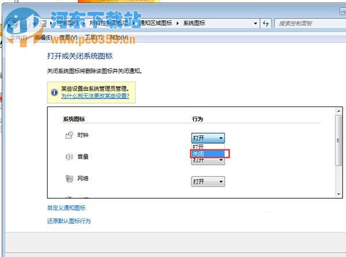
Task: Click 还原默认图标行为 link
Action: [69, 221]
